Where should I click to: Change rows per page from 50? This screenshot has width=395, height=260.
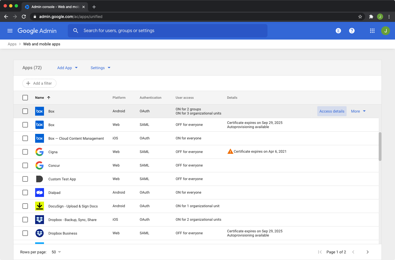(56, 252)
